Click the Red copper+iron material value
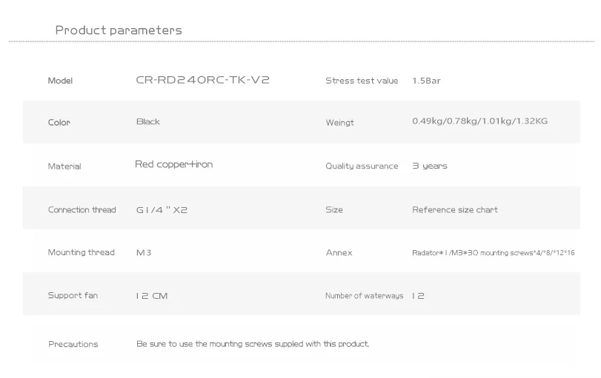 [x=173, y=164]
